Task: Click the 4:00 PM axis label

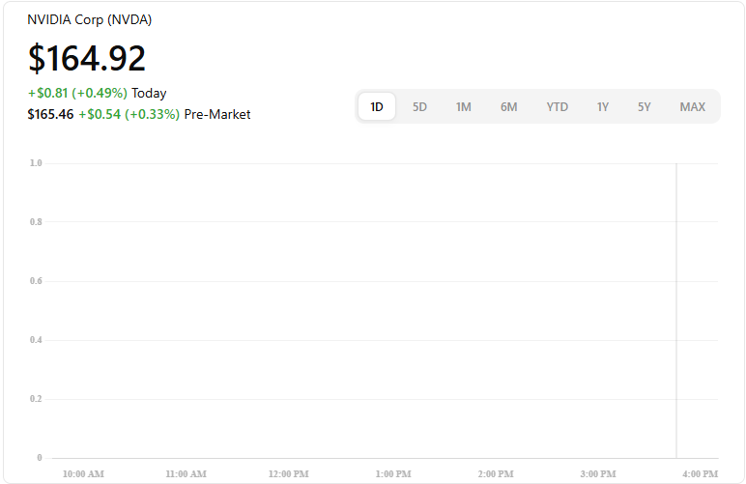Action: point(700,474)
